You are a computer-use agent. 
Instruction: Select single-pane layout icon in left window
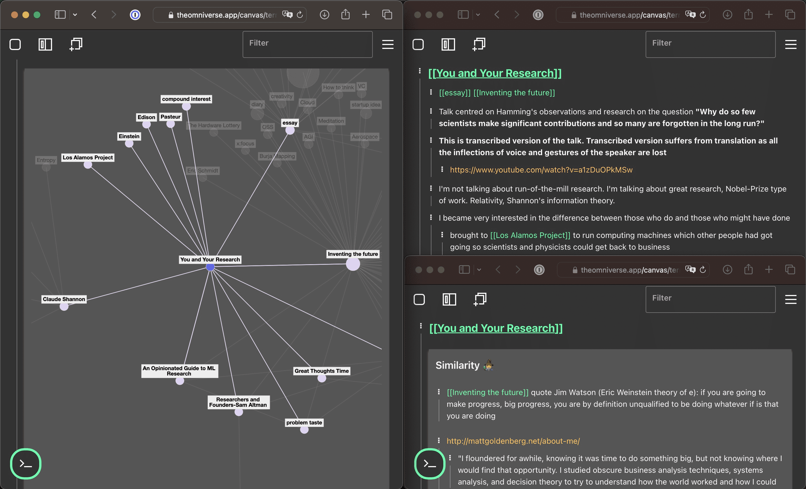point(15,44)
